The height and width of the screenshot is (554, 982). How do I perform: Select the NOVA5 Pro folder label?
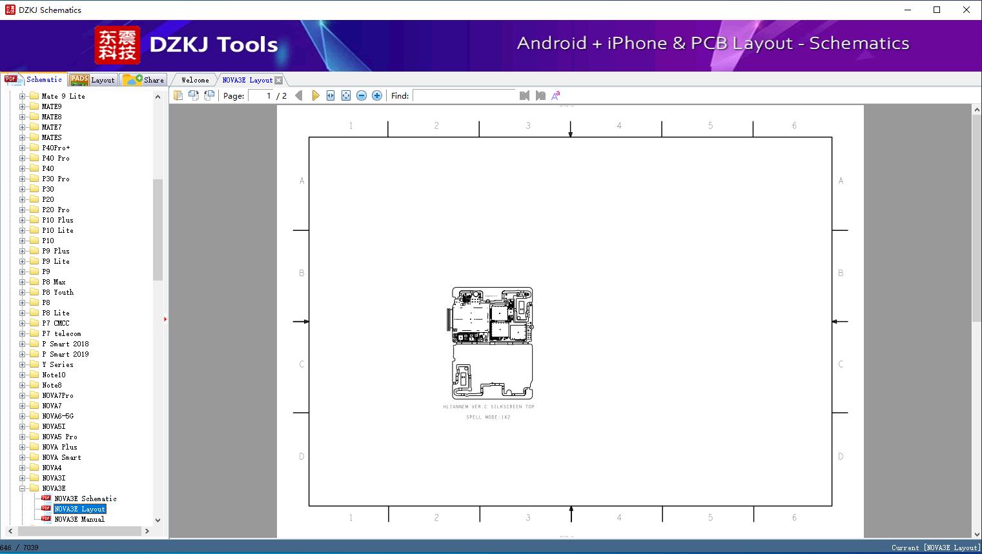click(59, 437)
